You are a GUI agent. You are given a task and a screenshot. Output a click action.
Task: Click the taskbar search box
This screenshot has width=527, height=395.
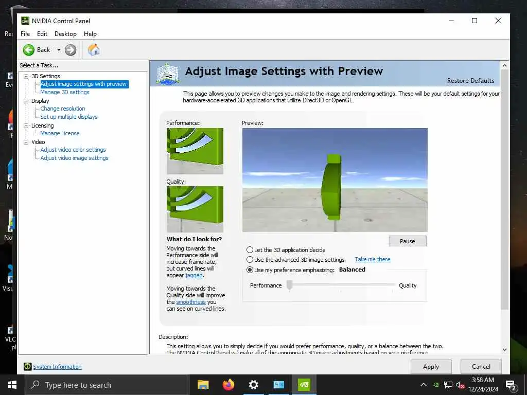click(107, 385)
